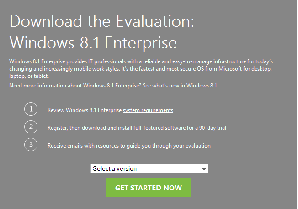Click the "Windows 8.1 Enterprise" large heading
298x209 pixels.
coord(93,42)
